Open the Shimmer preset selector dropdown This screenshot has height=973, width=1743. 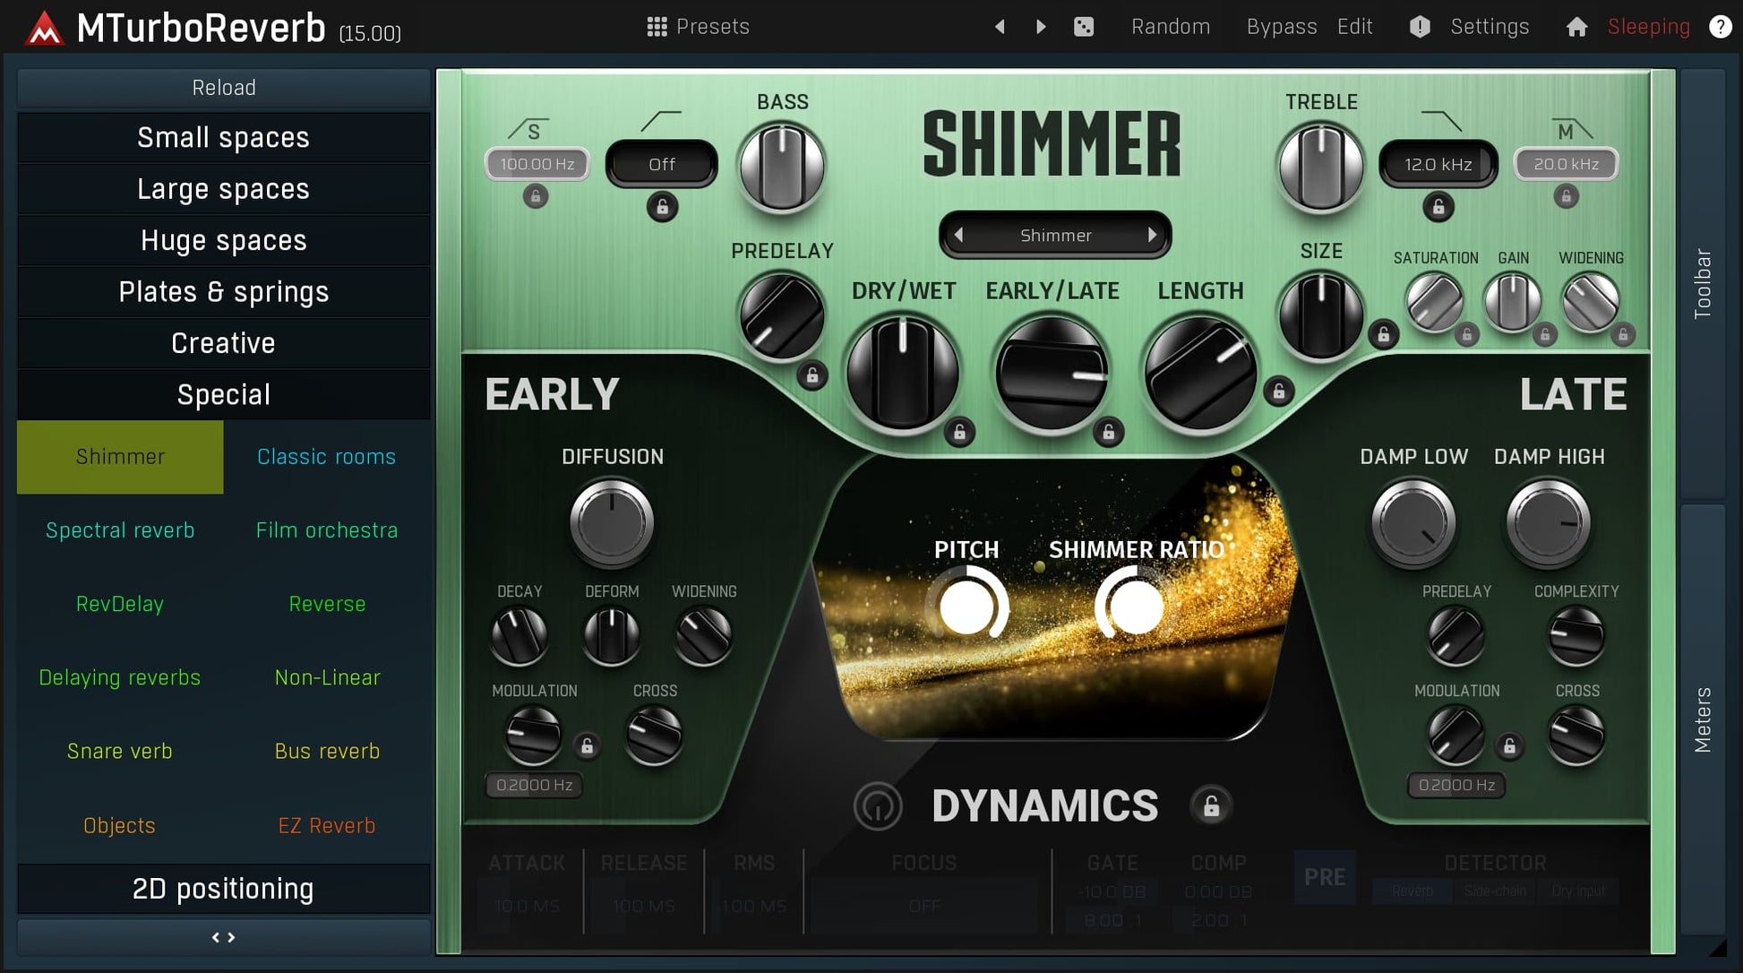(x=1055, y=236)
